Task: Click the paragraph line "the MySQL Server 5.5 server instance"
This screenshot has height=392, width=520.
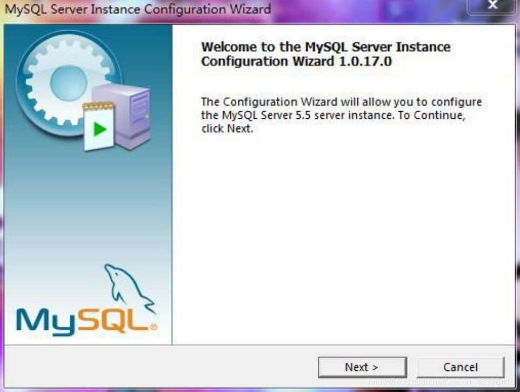Action: coord(297,116)
